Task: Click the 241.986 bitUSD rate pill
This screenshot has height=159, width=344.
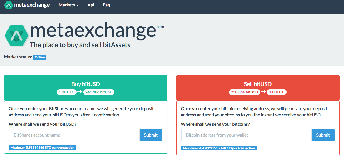Action: 99,92
